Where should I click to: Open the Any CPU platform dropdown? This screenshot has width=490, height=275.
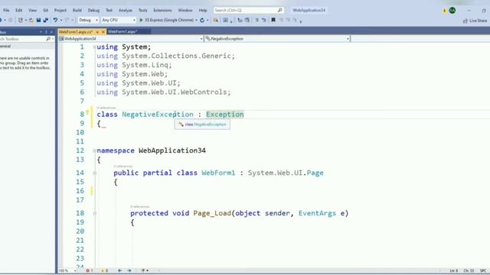(x=119, y=21)
